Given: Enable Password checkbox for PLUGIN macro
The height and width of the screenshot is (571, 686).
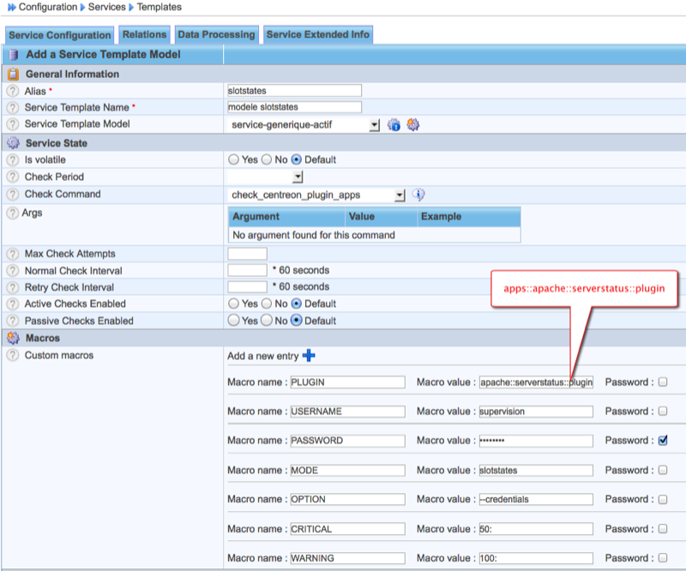Looking at the screenshot, I should click(x=663, y=382).
